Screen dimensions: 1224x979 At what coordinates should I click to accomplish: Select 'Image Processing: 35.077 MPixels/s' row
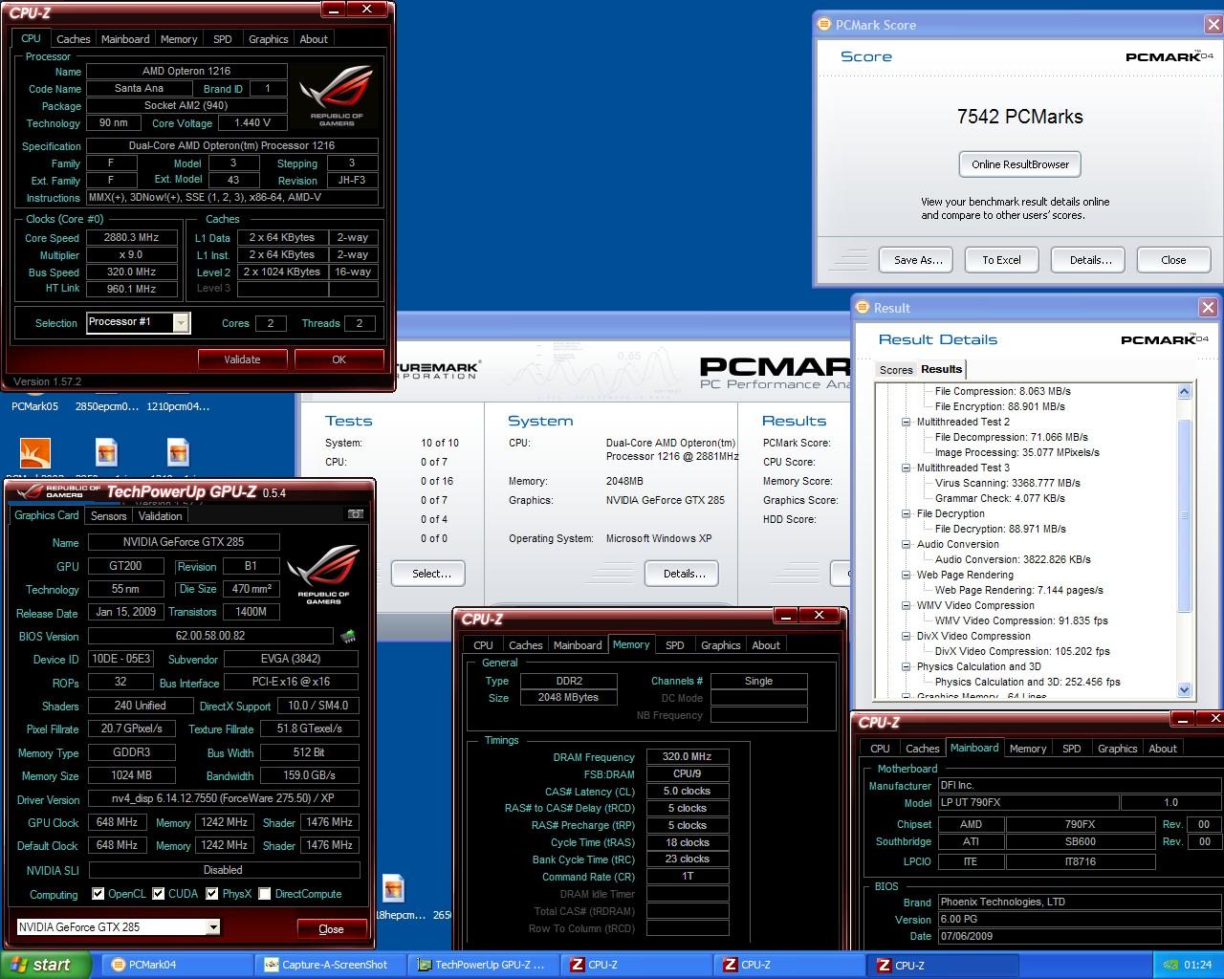point(1016,452)
